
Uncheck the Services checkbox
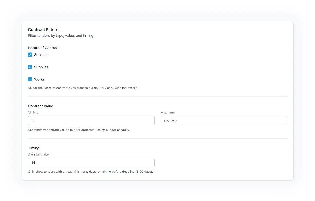(x=30, y=54)
